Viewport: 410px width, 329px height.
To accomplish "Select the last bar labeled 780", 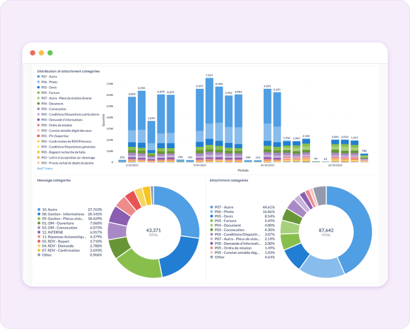I will (x=364, y=158).
